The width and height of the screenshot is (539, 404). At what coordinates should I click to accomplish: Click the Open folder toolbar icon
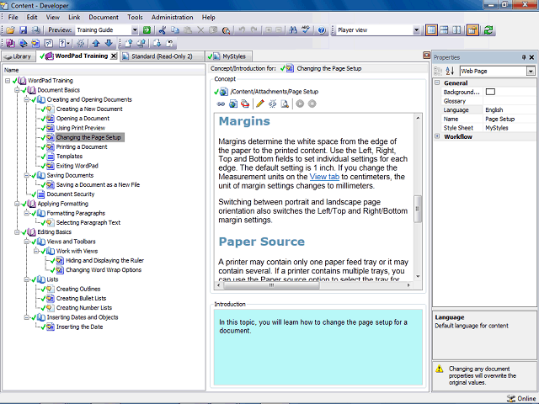(x=10, y=30)
